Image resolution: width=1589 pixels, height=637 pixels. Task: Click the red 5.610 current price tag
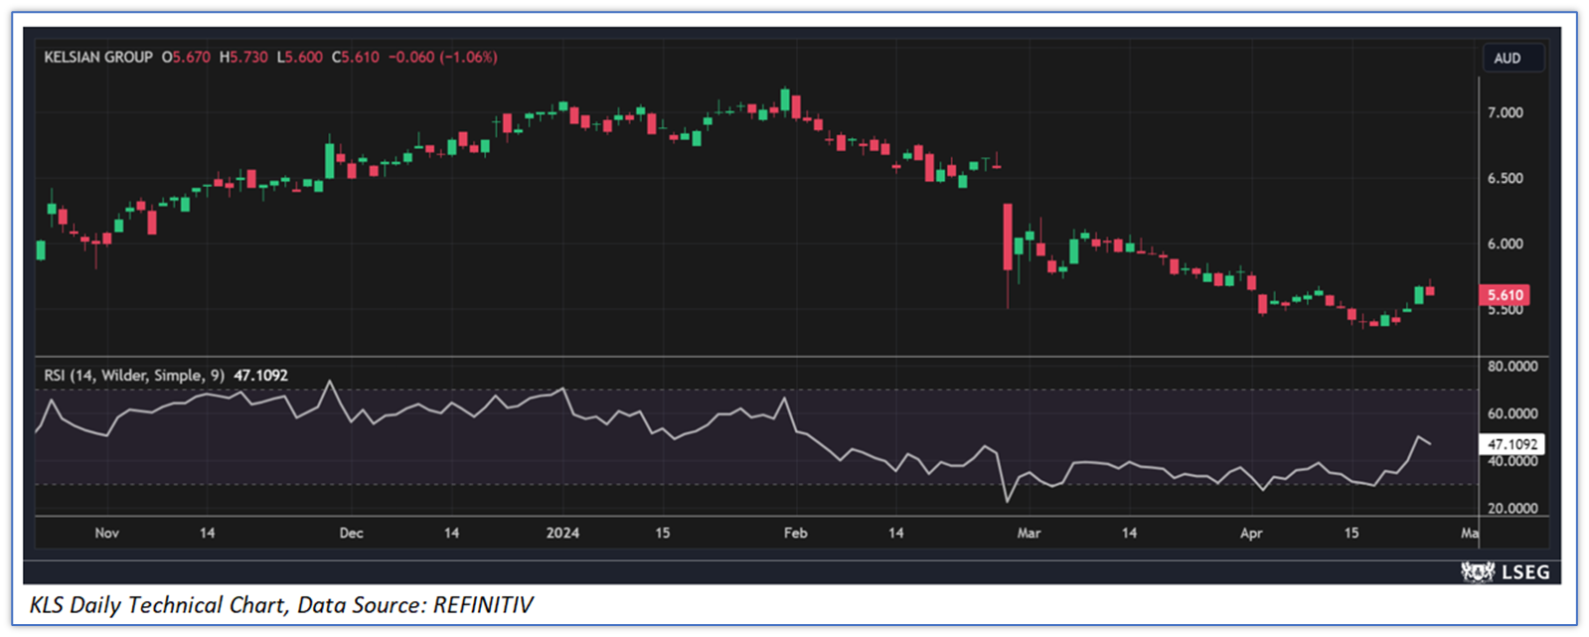tap(1505, 294)
